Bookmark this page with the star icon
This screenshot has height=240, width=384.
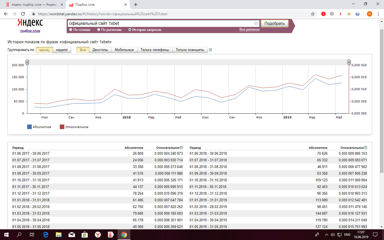(x=313, y=14)
